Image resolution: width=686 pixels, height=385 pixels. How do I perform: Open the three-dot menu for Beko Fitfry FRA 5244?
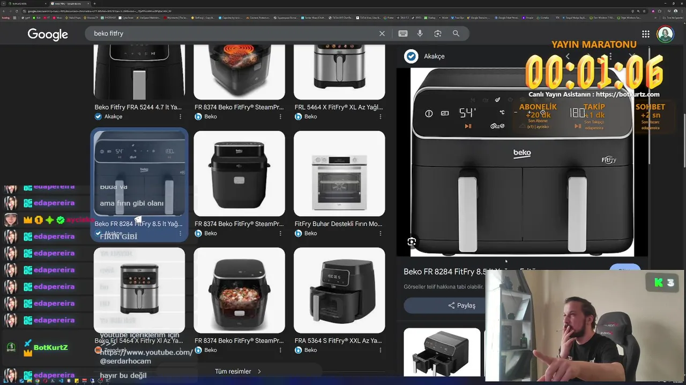point(180,117)
